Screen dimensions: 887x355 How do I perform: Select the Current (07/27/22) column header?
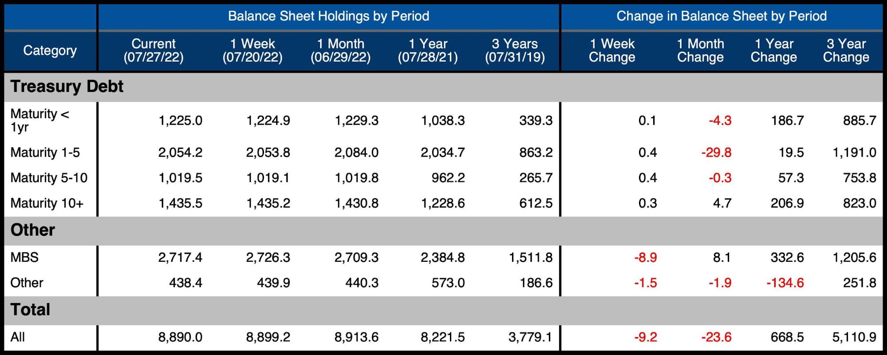coord(154,51)
